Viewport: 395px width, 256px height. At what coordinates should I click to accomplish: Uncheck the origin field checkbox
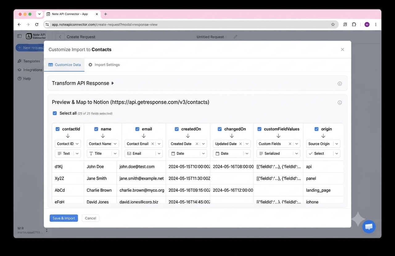click(x=316, y=129)
